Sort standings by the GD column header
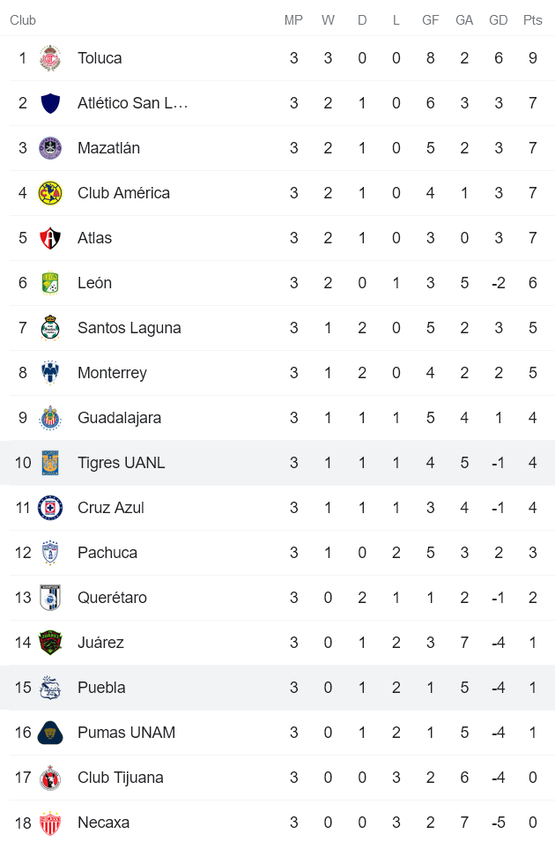Screen dimensions: 555x849 [x=498, y=19]
